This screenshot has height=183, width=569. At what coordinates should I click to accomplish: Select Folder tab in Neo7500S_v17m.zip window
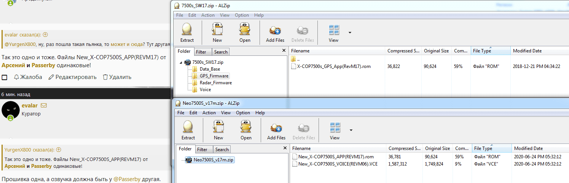(x=185, y=149)
